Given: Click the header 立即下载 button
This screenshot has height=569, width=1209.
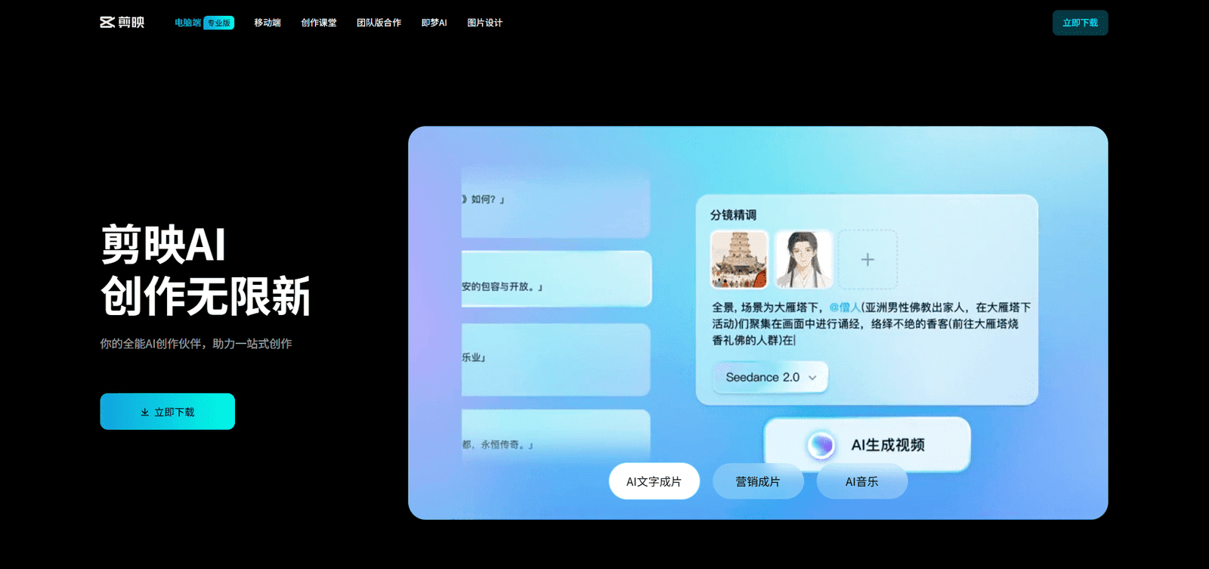Looking at the screenshot, I should (x=1080, y=23).
